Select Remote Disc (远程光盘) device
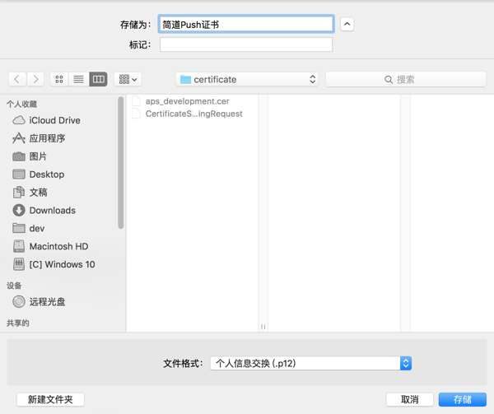 pyautogui.click(x=39, y=301)
